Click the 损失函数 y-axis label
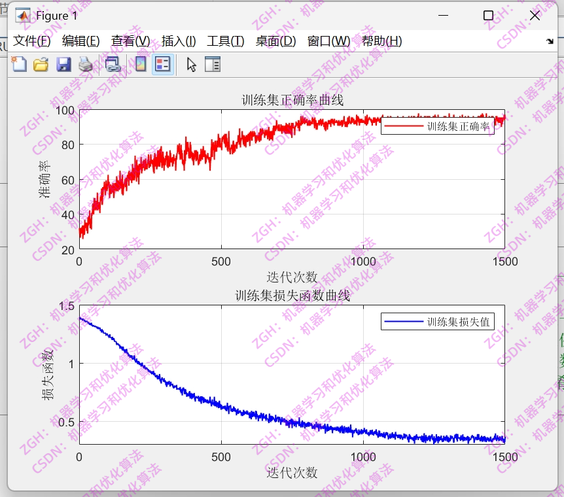The image size is (564, 497). coord(48,374)
